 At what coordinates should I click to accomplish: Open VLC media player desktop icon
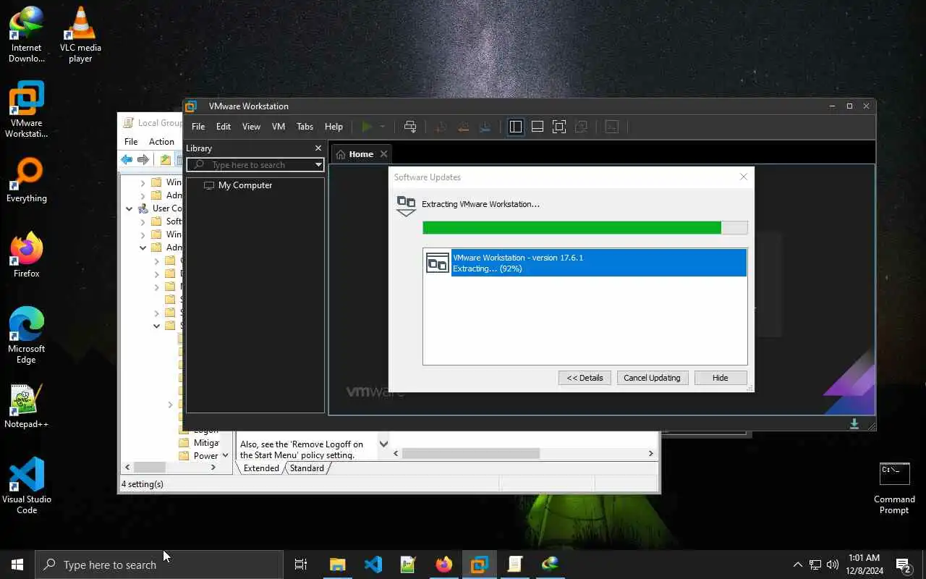[80, 34]
